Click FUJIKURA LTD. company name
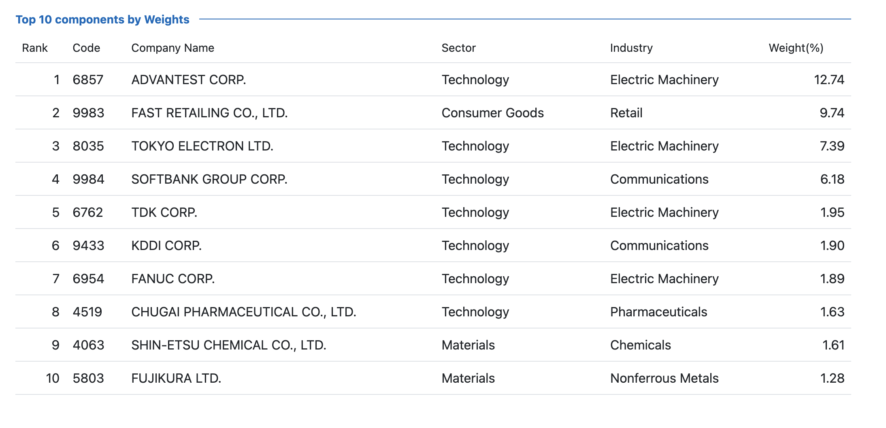The height and width of the screenshot is (428, 886). pos(176,378)
